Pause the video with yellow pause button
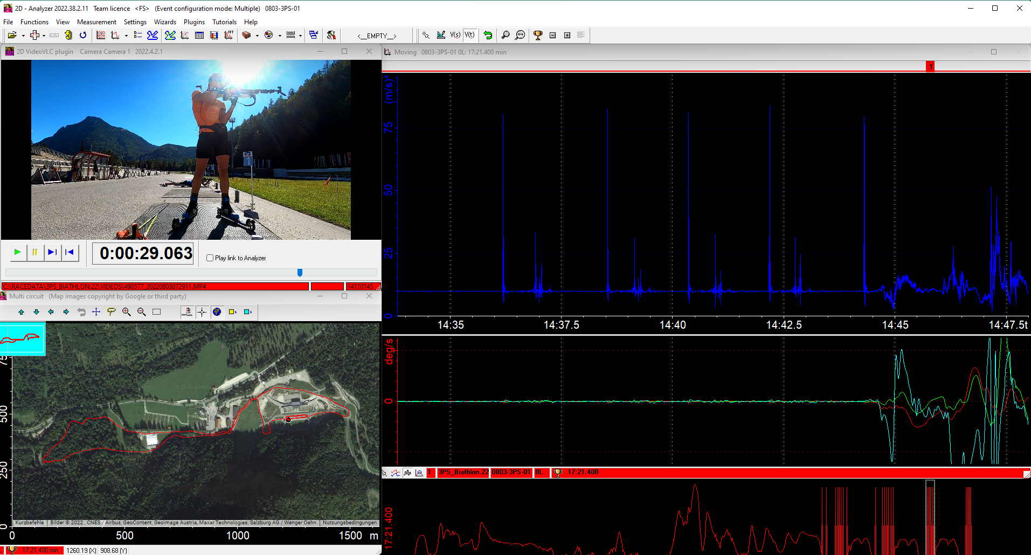Viewport: 1031px width, 555px height. pos(35,252)
